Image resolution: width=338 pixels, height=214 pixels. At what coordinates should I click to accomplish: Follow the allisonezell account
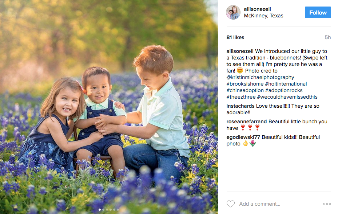318,12
